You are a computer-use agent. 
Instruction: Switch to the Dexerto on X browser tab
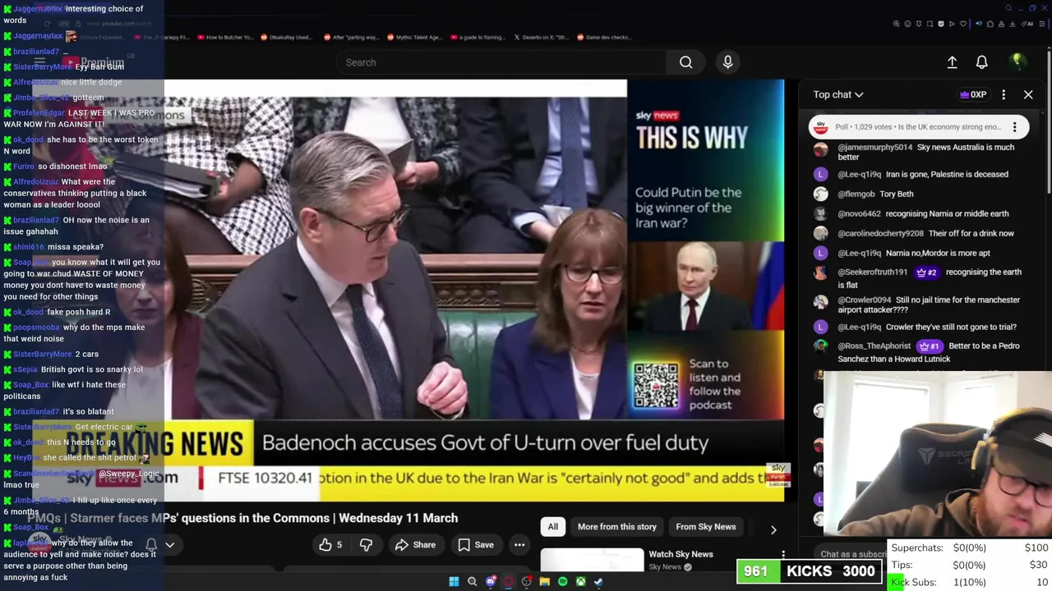click(x=542, y=37)
